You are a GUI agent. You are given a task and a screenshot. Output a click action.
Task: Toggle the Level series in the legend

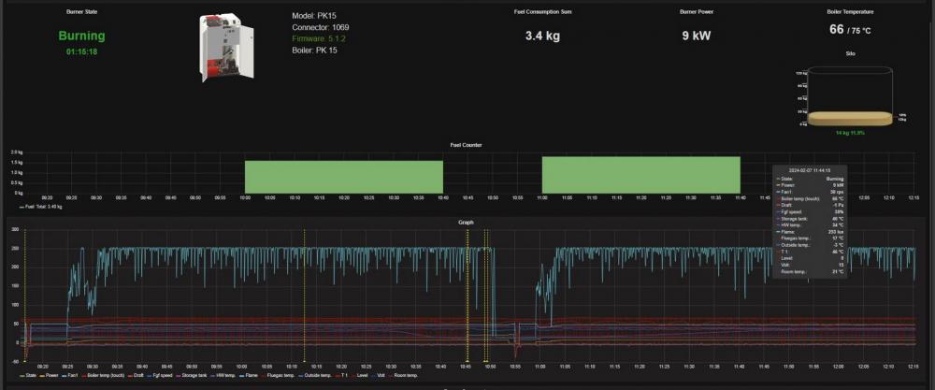360,376
